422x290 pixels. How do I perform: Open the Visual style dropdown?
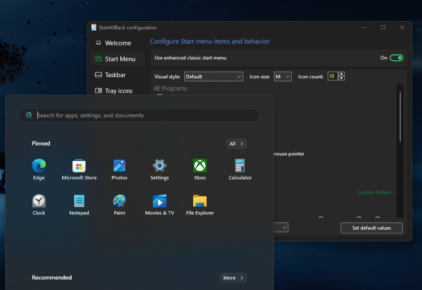pos(213,76)
